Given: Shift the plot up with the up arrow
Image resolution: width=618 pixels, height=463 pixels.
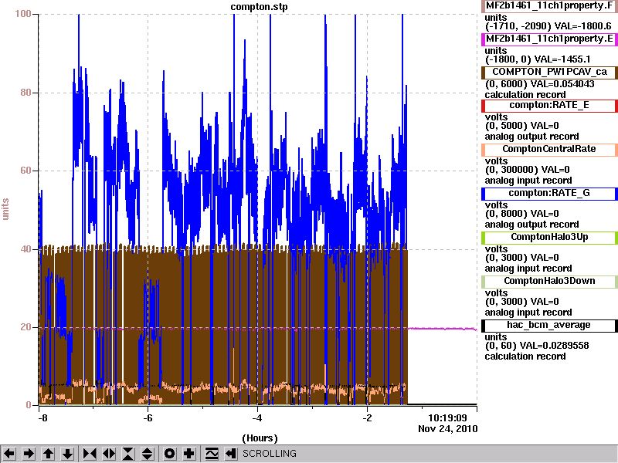Looking at the screenshot, I should click(x=48, y=454).
